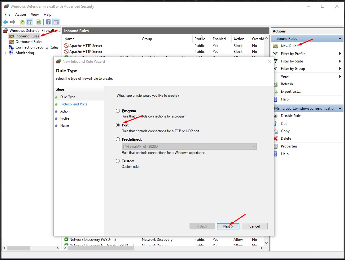
Task: Select the Program rule type option
Action: pyautogui.click(x=118, y=111)
